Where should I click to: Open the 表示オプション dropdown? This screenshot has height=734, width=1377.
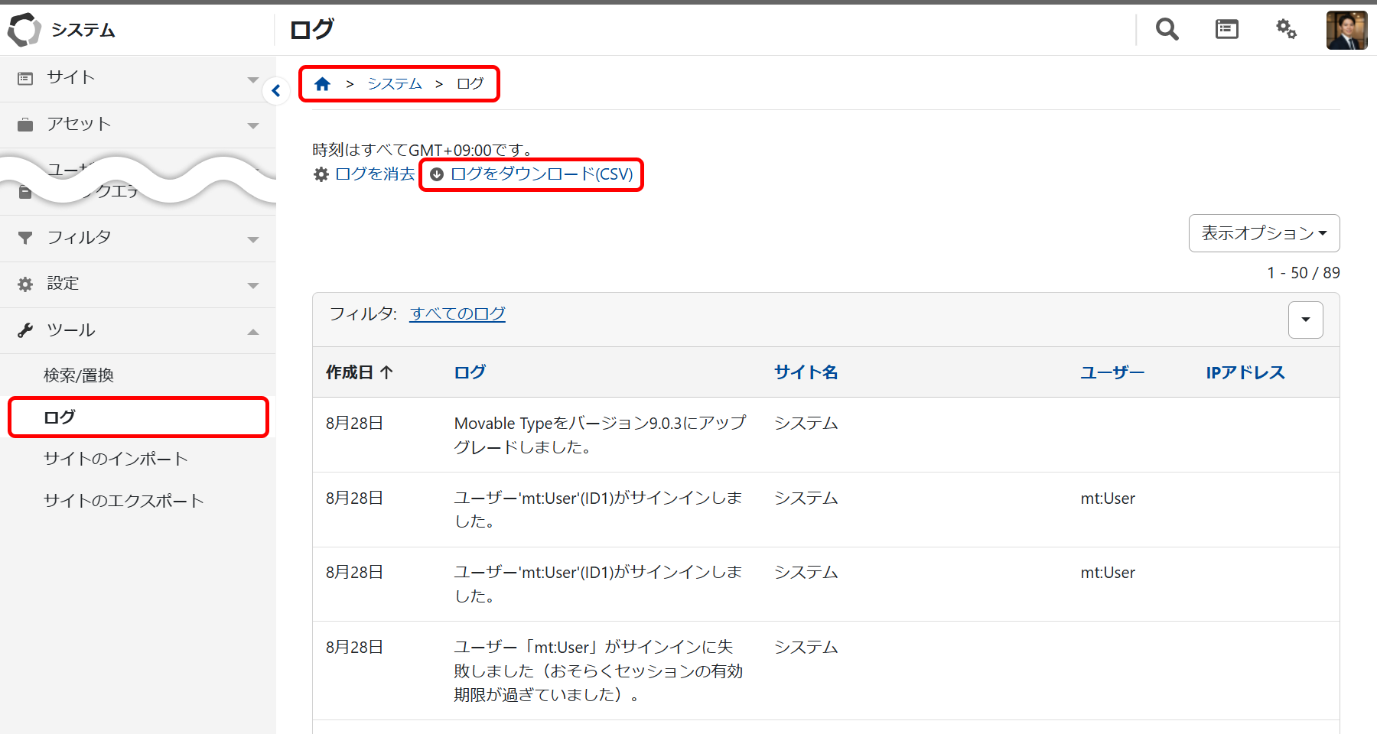[x=1263, y=233]
